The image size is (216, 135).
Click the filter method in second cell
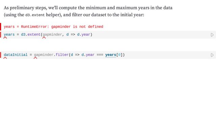tap(61, 55)
